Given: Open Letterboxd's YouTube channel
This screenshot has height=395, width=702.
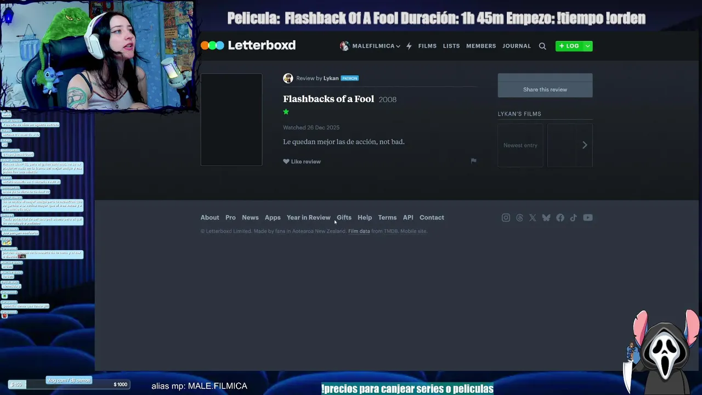Looking at the screenshot, I should [588, 218].
